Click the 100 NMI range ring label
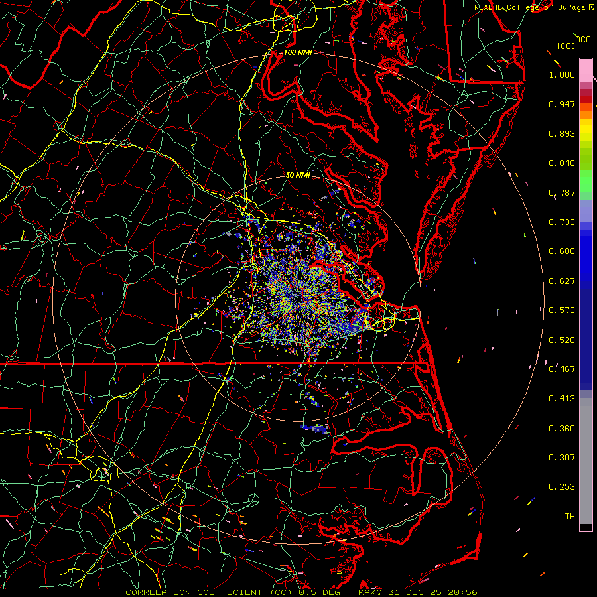The width and height of the screenshot is (597, 597). (x=298, y=52)
